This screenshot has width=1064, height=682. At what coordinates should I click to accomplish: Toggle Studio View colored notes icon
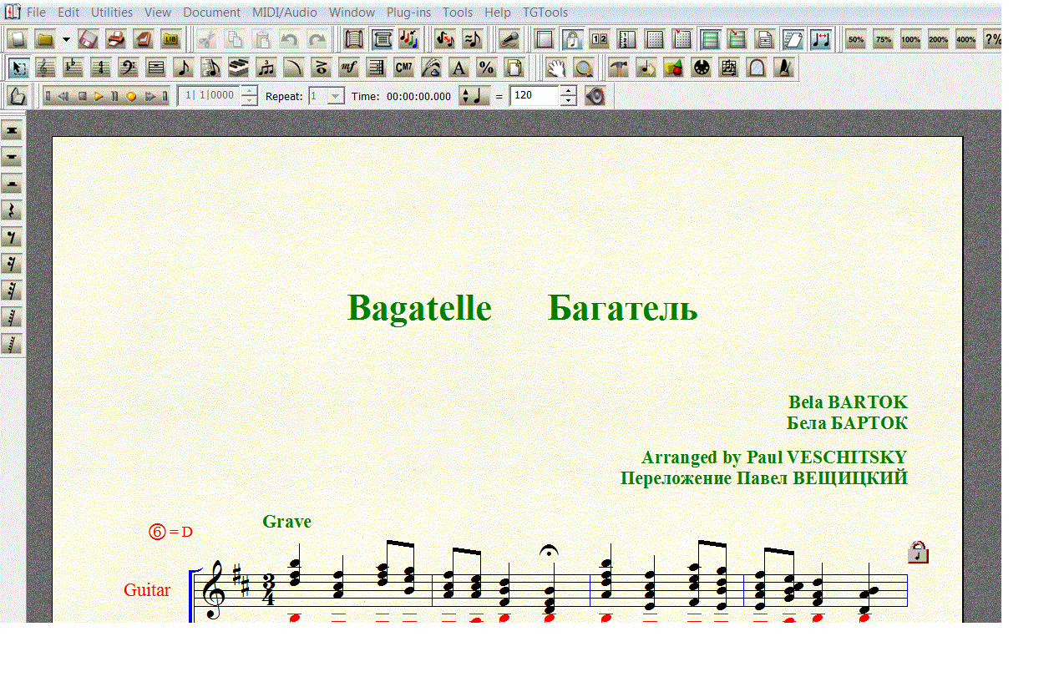409,39
